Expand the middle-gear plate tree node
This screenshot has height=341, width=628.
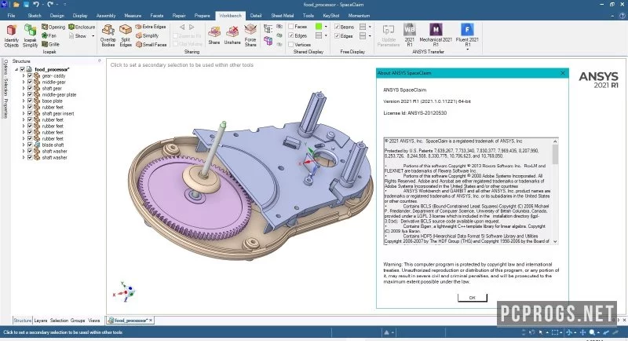click(x=24, y=94)
